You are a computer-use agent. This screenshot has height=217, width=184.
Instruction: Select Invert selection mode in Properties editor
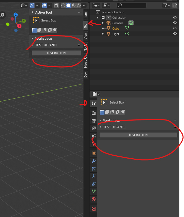tap(118, 112)
